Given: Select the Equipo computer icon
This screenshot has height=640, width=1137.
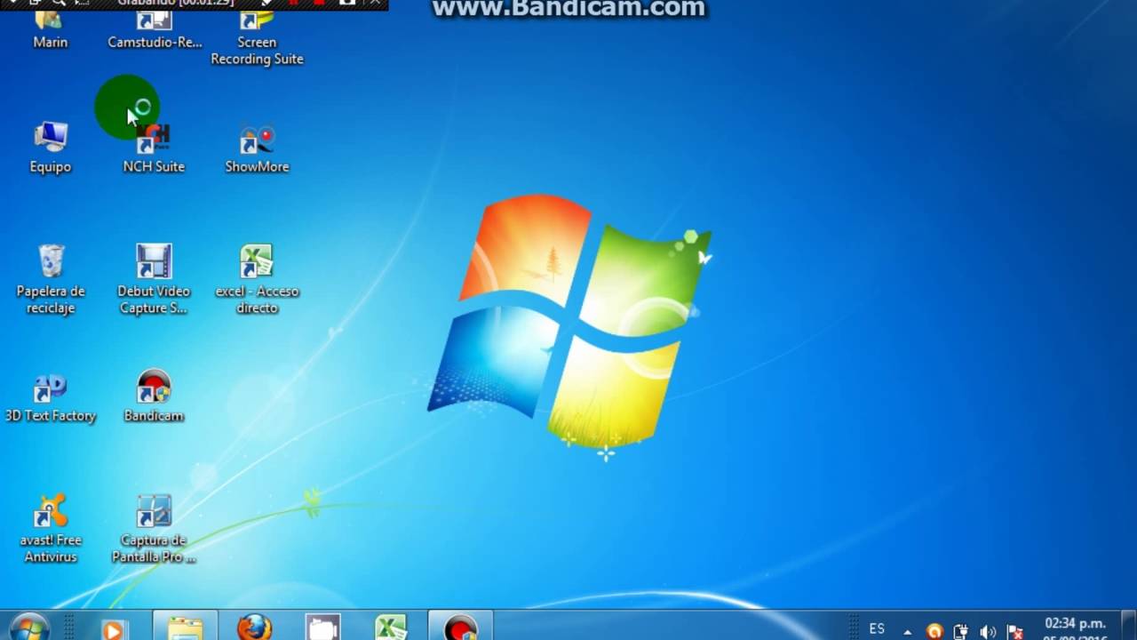Looking at the screenshot, I should (x=50, y=148).
